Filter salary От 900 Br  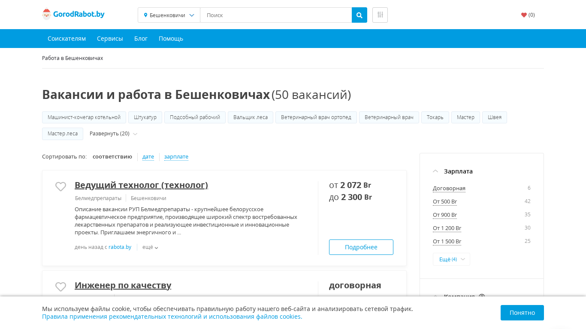(445, 215)
